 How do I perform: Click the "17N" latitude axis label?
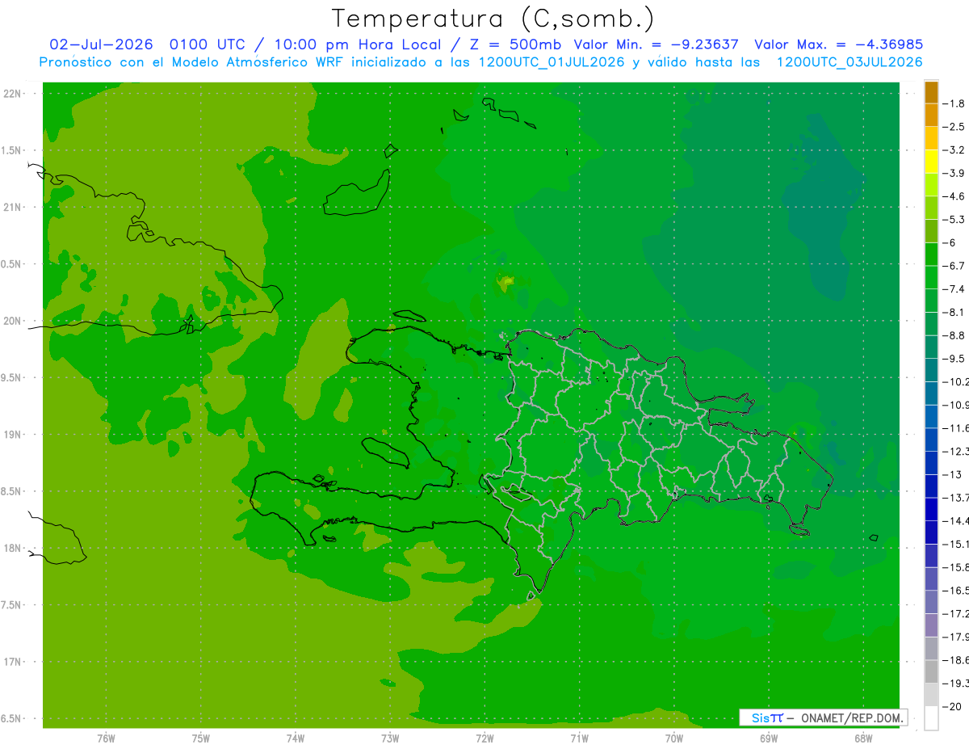(x=12, y=663)
